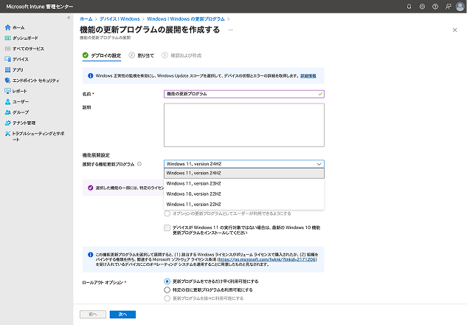The width and height of the screenshot is (467, 325).
Task: Check install latest Windows 10 update checkbox
Action: 167,227
